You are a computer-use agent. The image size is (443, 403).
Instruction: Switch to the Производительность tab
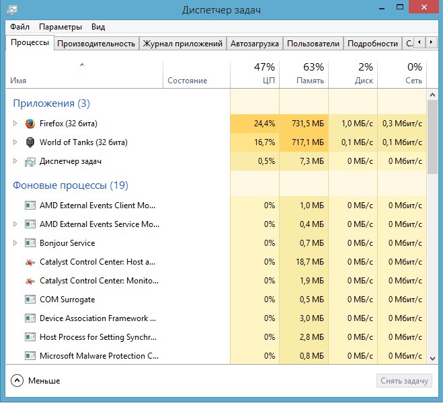[x=96, y=44]
